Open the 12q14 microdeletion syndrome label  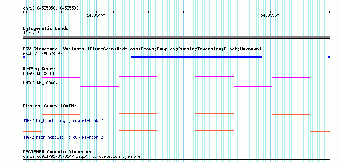coord(82,156)
